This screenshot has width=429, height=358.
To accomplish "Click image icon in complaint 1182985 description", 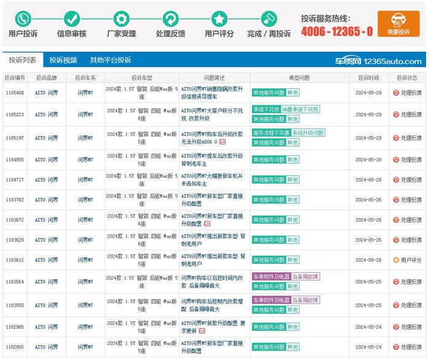I will [202, 331].
